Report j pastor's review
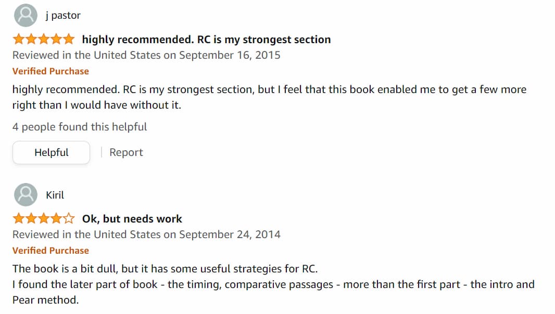Screen dimensions: 555x314 pos(126,152)
